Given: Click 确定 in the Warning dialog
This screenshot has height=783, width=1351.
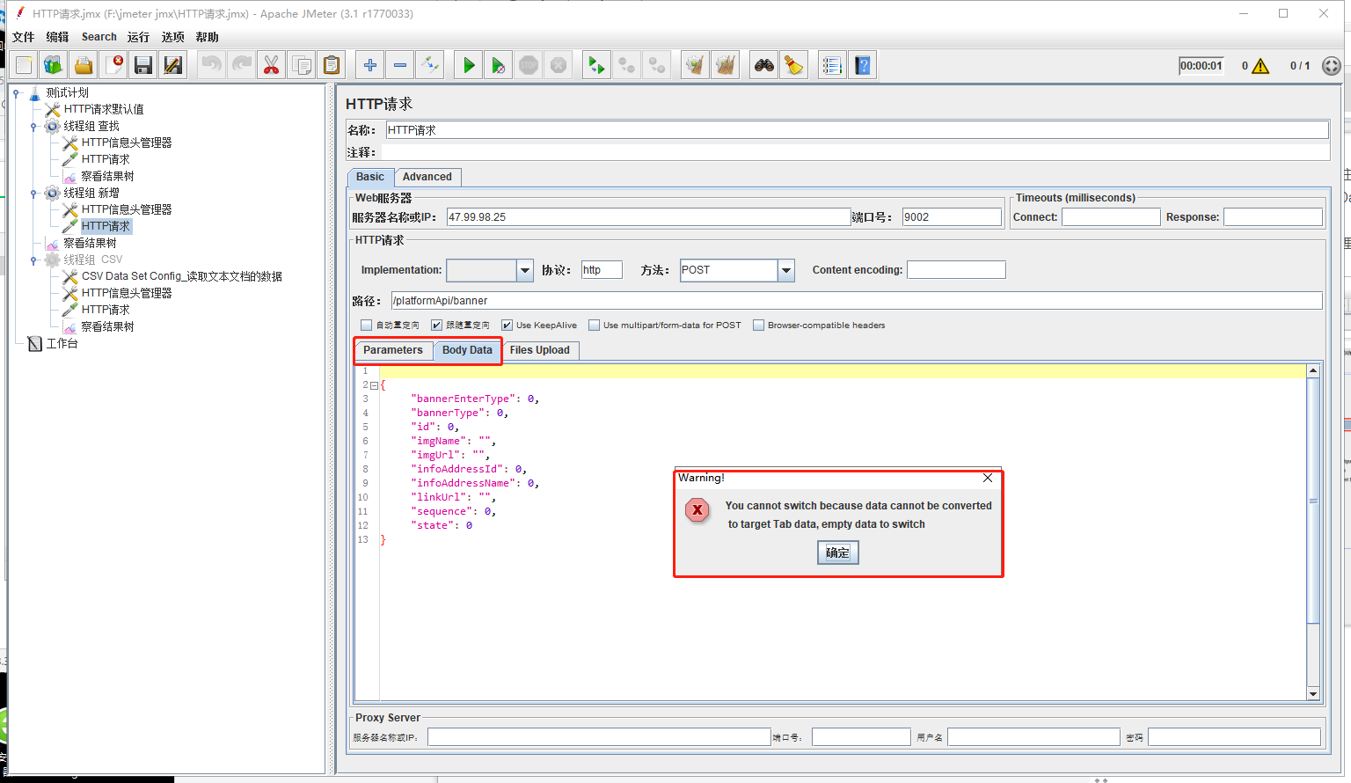Looking at the screenshot, I should click(x=837, y=552).
